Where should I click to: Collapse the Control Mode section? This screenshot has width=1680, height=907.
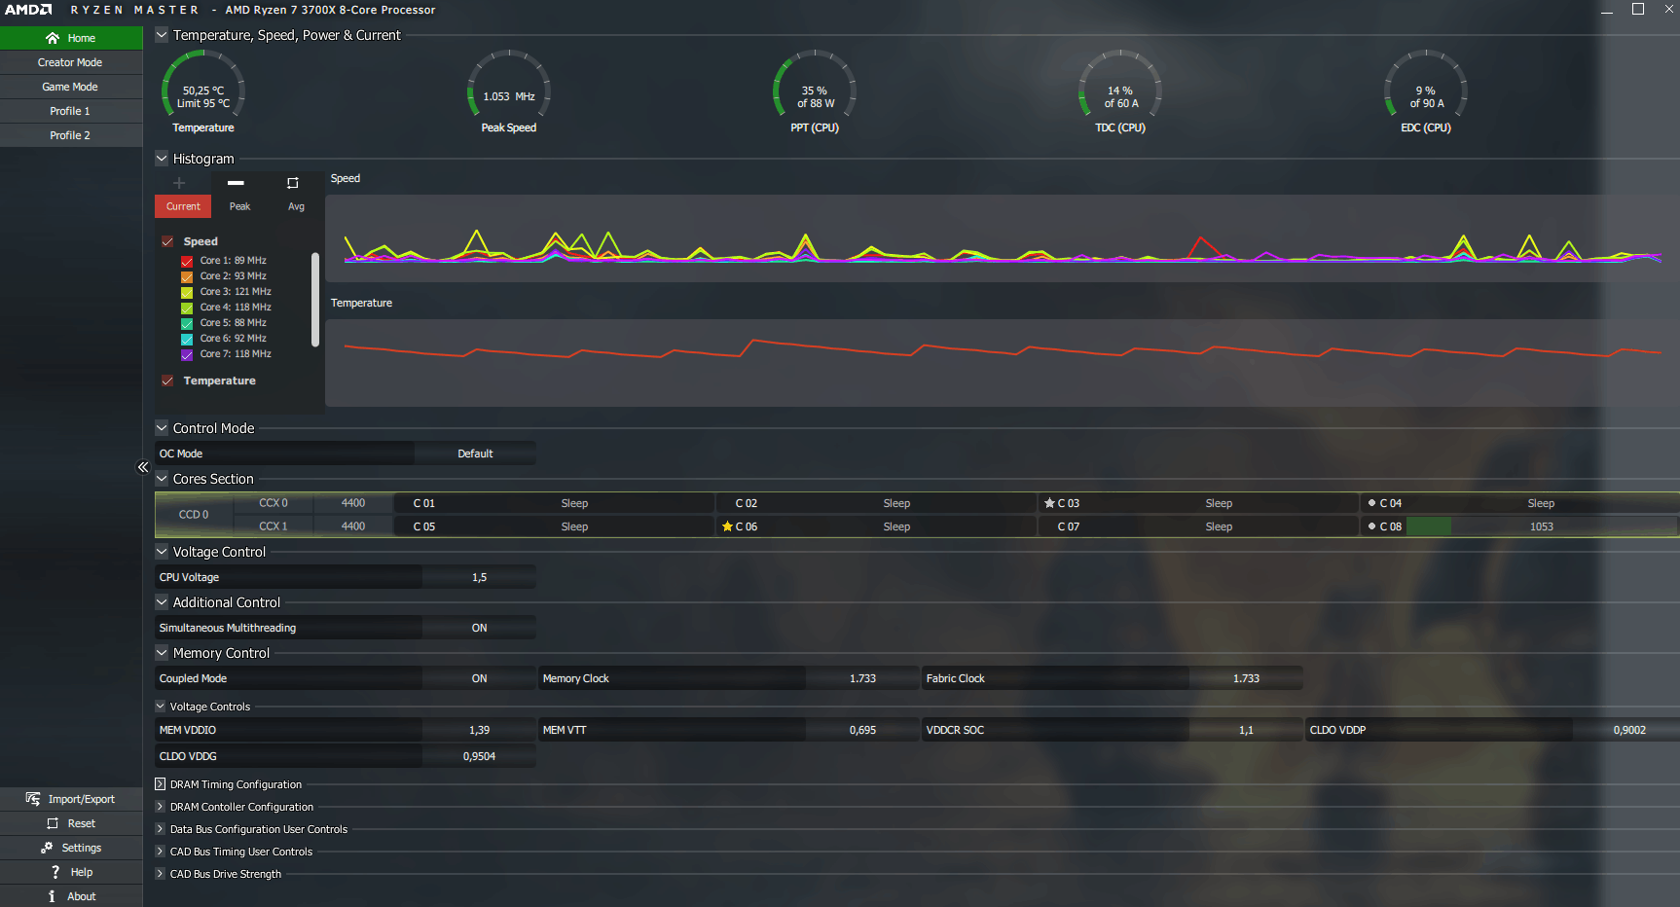162,428
